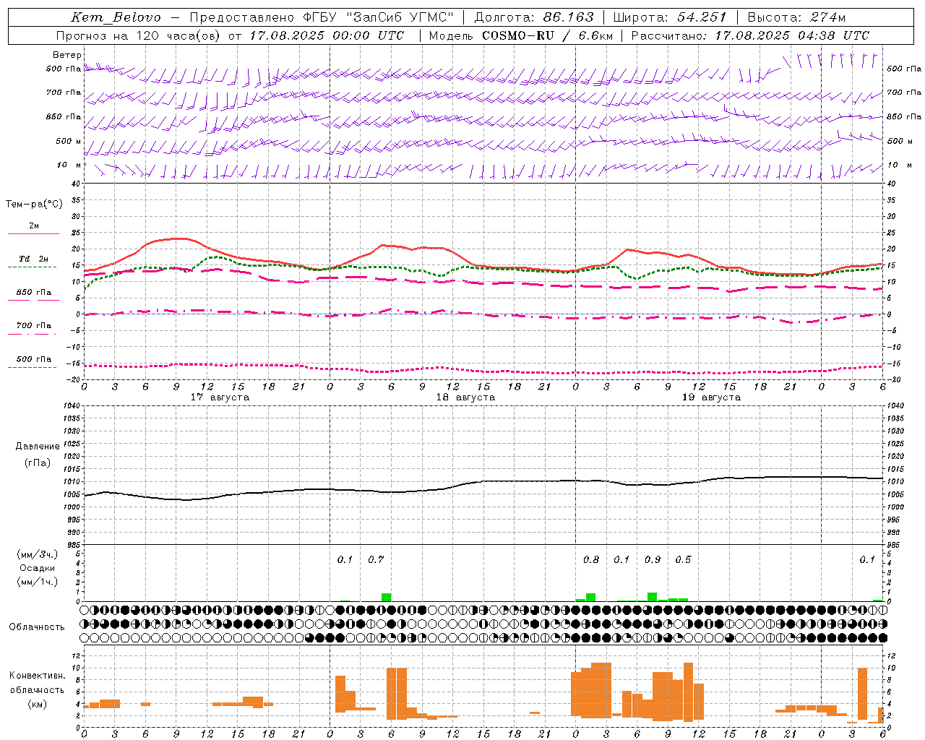Click the 0.5 precipitation amount
Image resolution: width=925 pixels, height=740 pixels.
click(683, 560)
